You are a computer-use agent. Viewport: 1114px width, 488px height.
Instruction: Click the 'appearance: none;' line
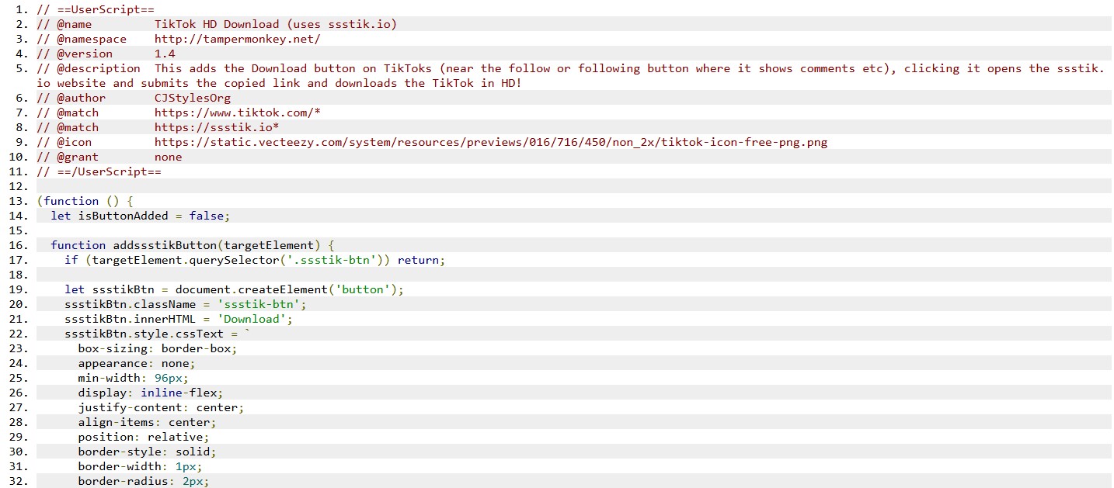137,363
